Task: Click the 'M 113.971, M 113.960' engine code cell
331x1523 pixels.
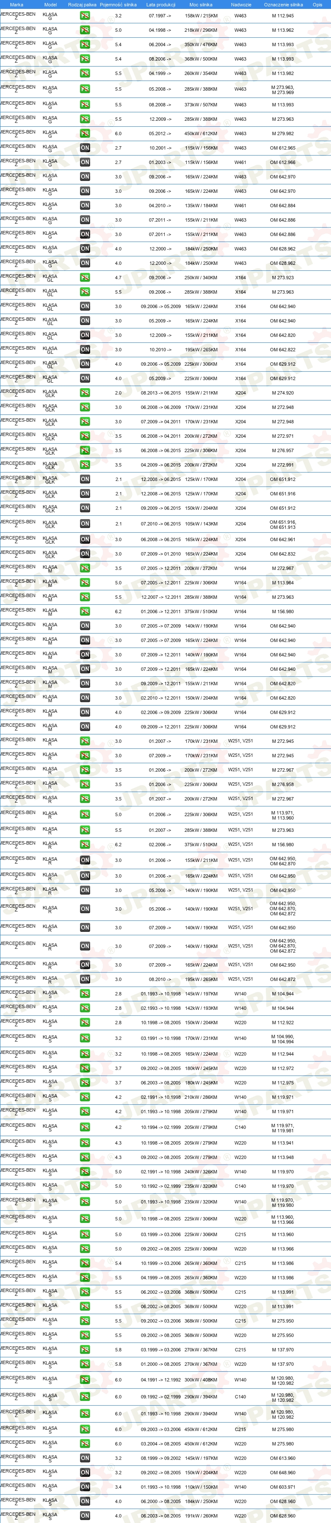Action: (x=282, y=815)
